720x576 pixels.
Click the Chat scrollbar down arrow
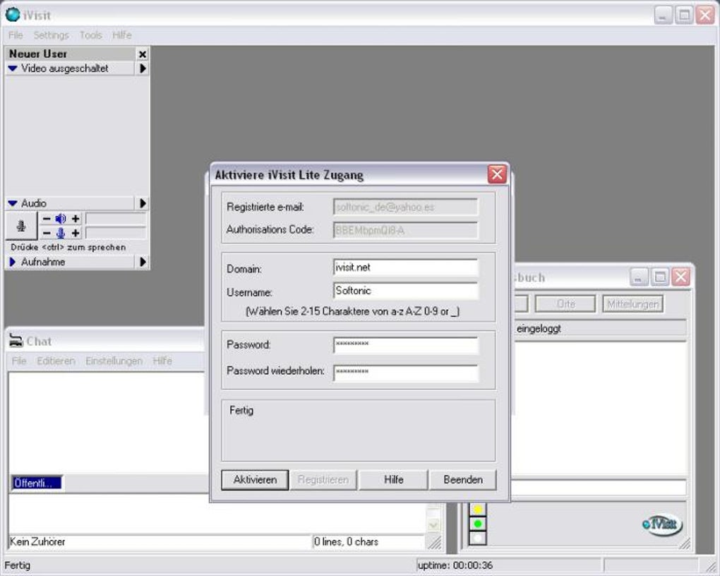pyautogui.click(x=433, y=524)
